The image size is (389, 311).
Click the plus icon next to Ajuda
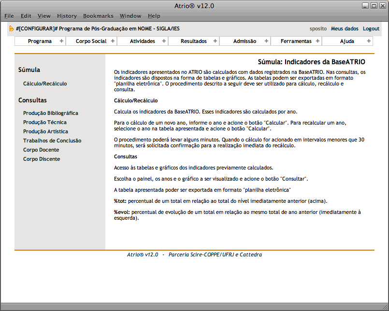pyautogui.click(x=369, y=41)
